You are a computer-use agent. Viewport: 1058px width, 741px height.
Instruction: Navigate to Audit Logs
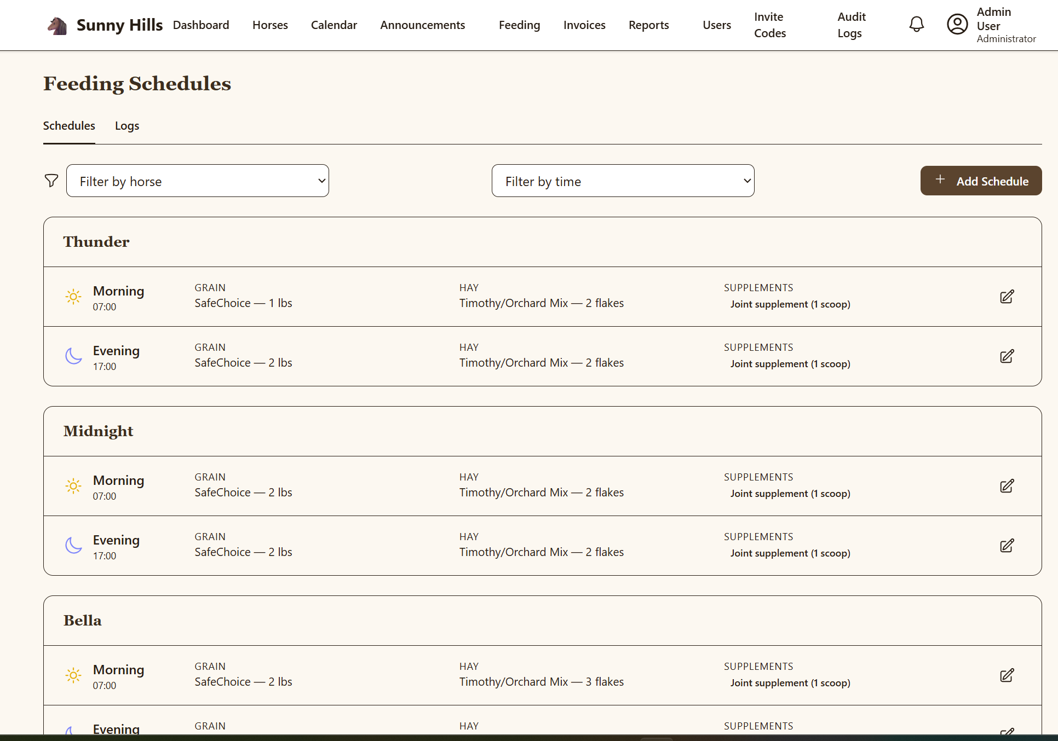tap(852, 25)
